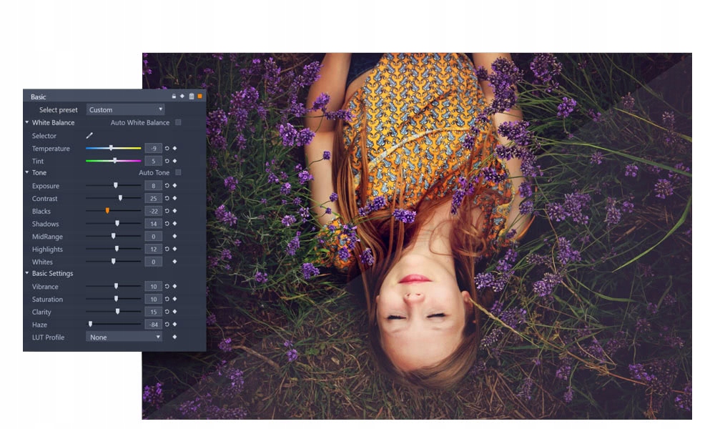The width and height of the screenshot is (715, 429).
Task: Toggle the orange Basic panel enable square
Action: coord(200,97)
